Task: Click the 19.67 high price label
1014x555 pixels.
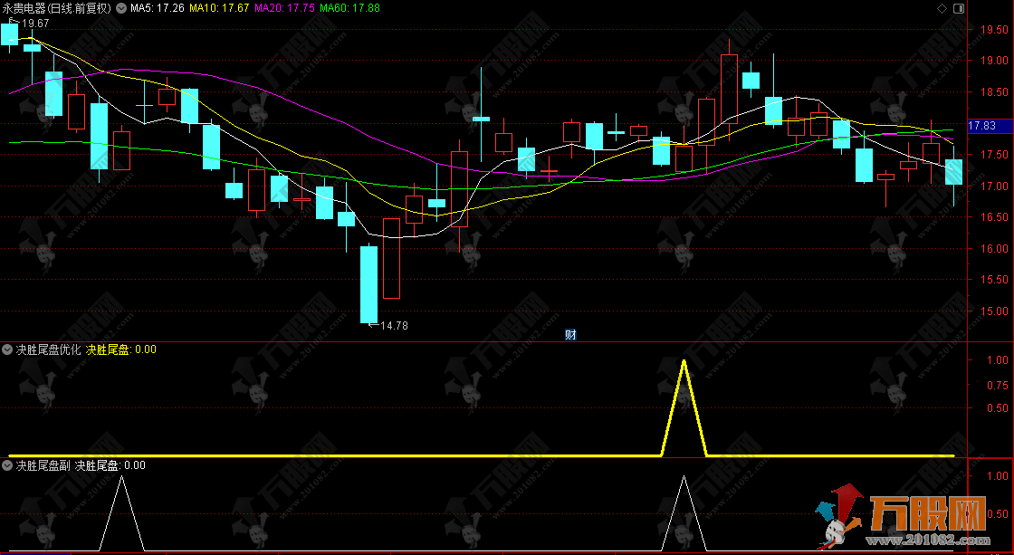Action: point(35,24)
